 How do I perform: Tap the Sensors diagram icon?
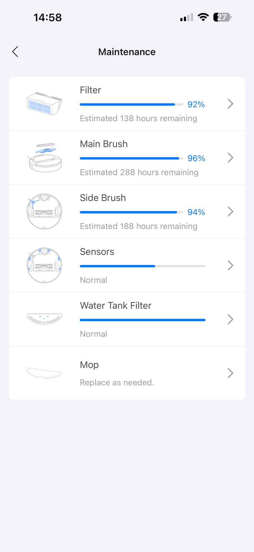(44, 265)
